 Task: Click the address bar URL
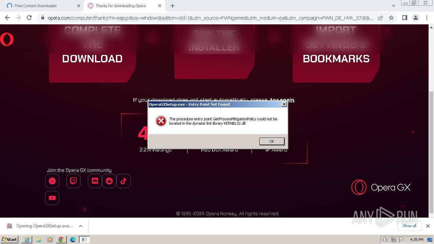pos(211,18)
